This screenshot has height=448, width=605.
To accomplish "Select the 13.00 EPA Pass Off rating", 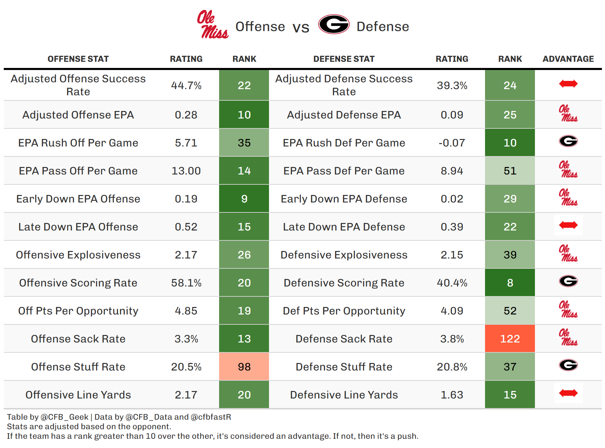I will point(186,171).
